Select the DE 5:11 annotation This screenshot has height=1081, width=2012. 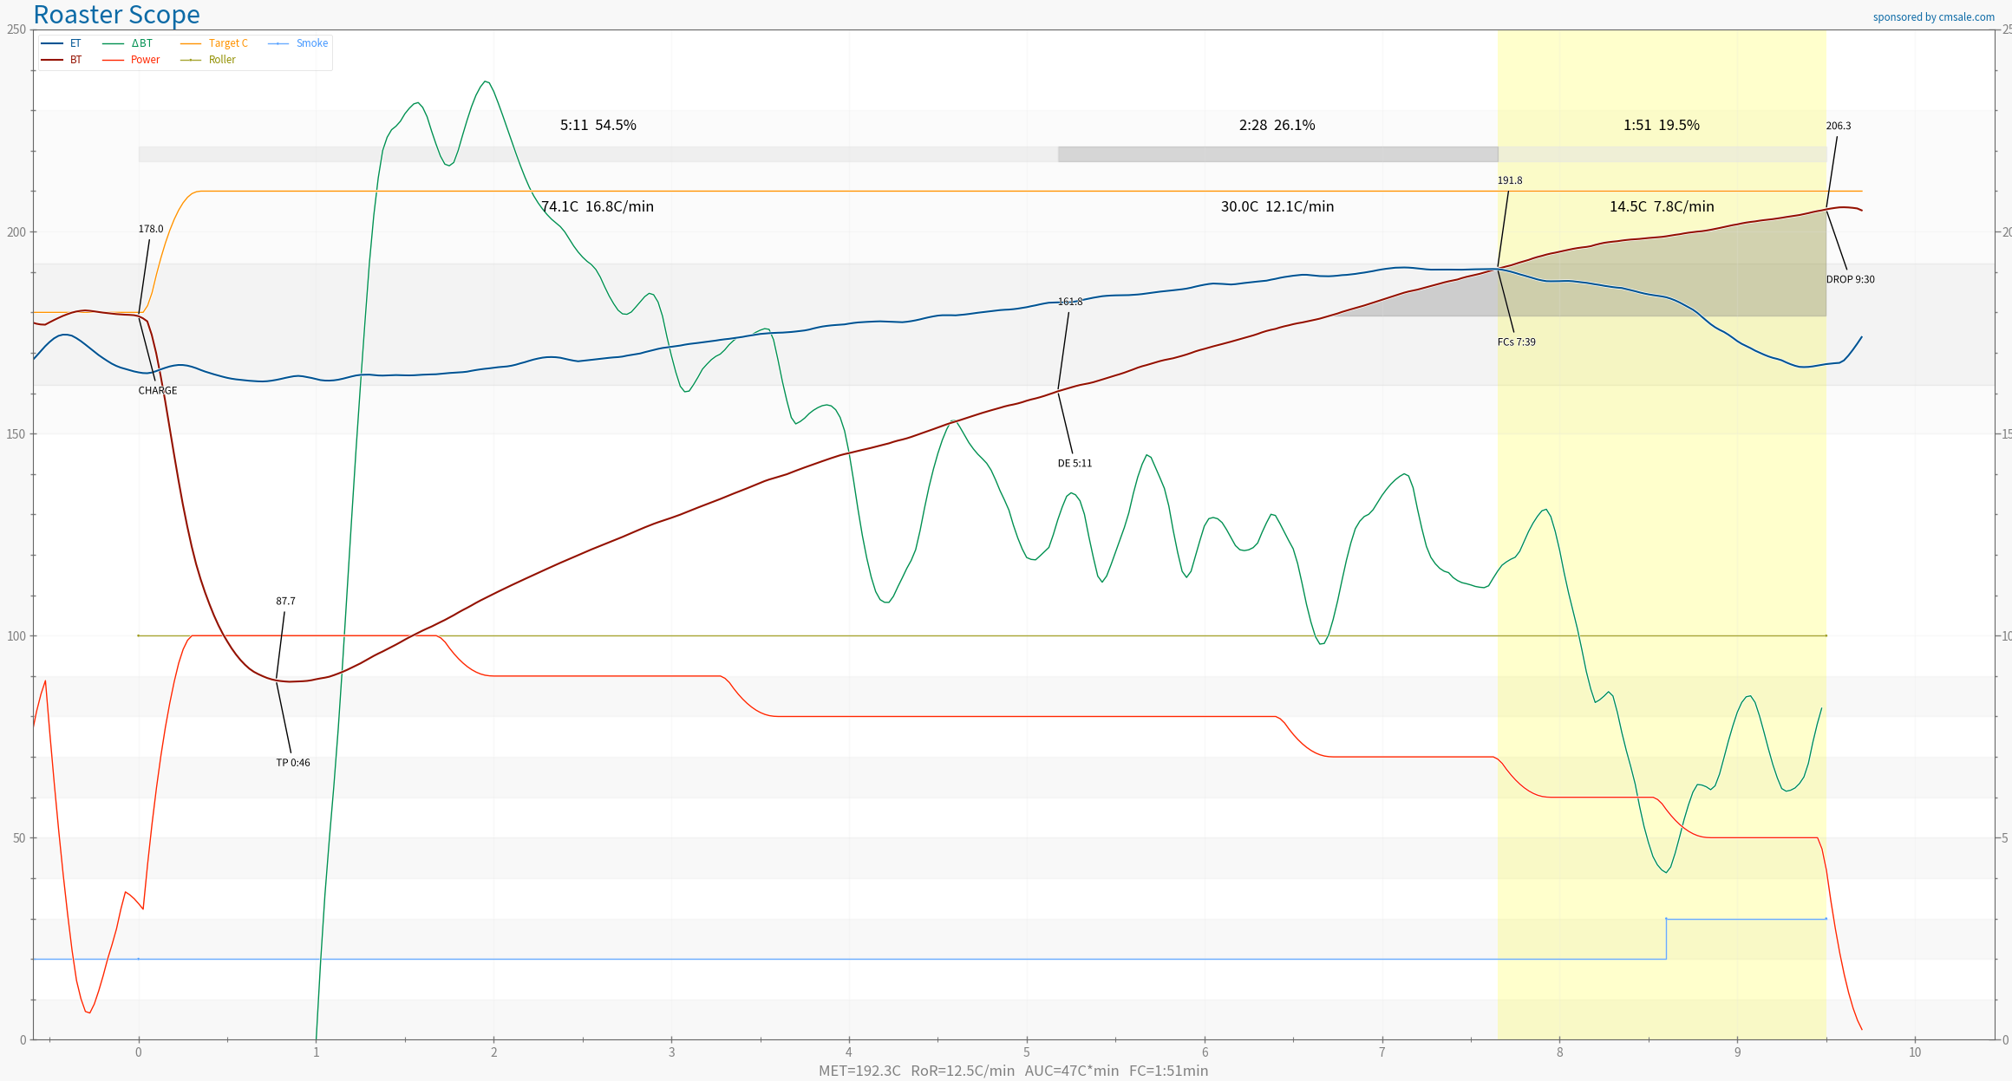click(x=1075, y=464)
